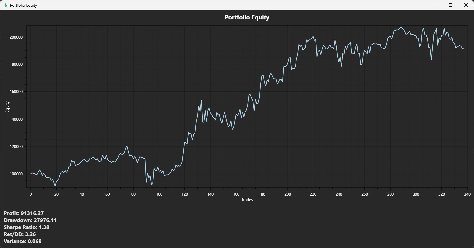Click the 220 tick on the Trades axis
The image size is (474, 248).
point(313,194)
